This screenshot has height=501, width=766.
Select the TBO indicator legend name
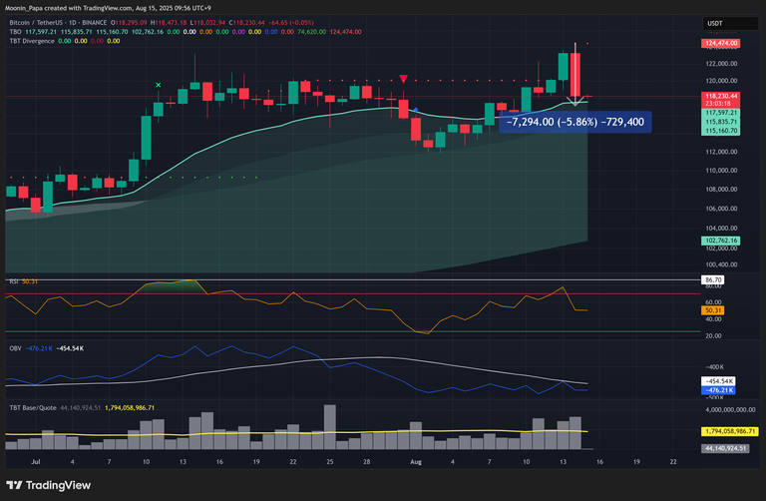[15, 32]
